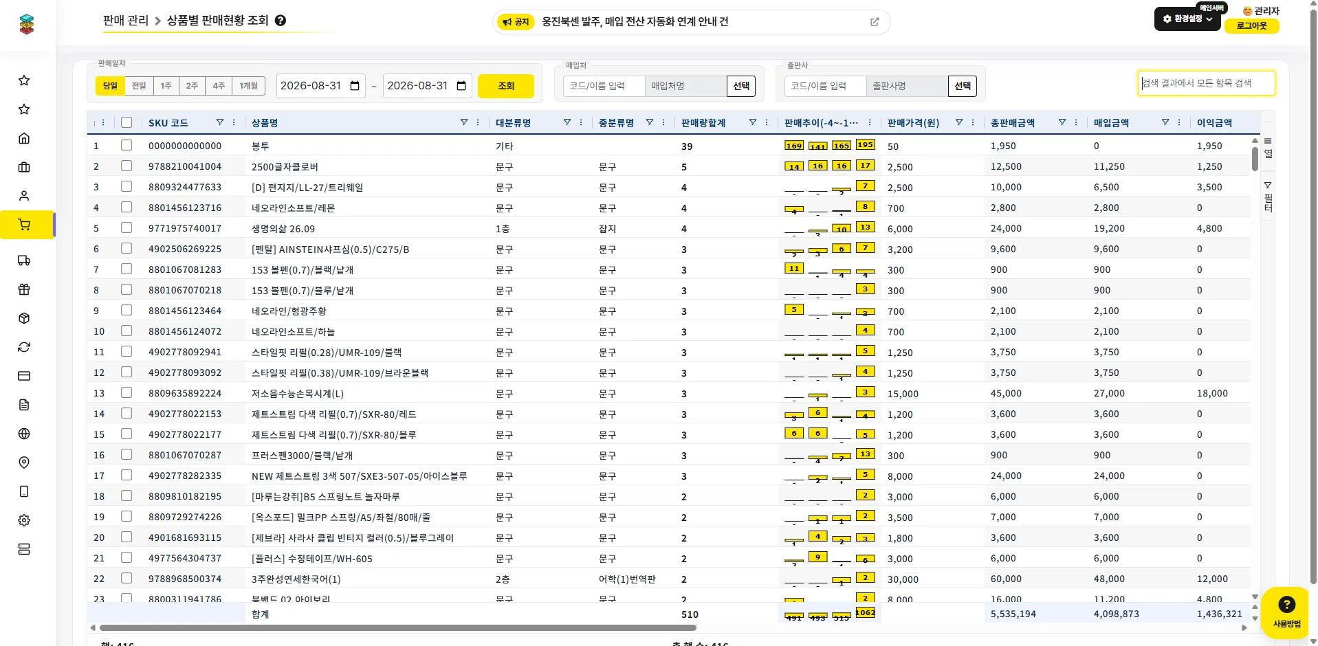Open the SKU 코드 column filter
The height and width of the screenshot is (646, 1318).
click(x=220, y=122)
